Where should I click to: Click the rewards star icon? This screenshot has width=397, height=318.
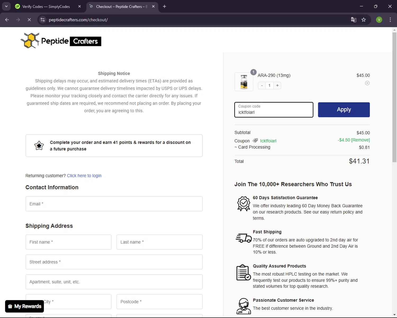click(39, 145)
